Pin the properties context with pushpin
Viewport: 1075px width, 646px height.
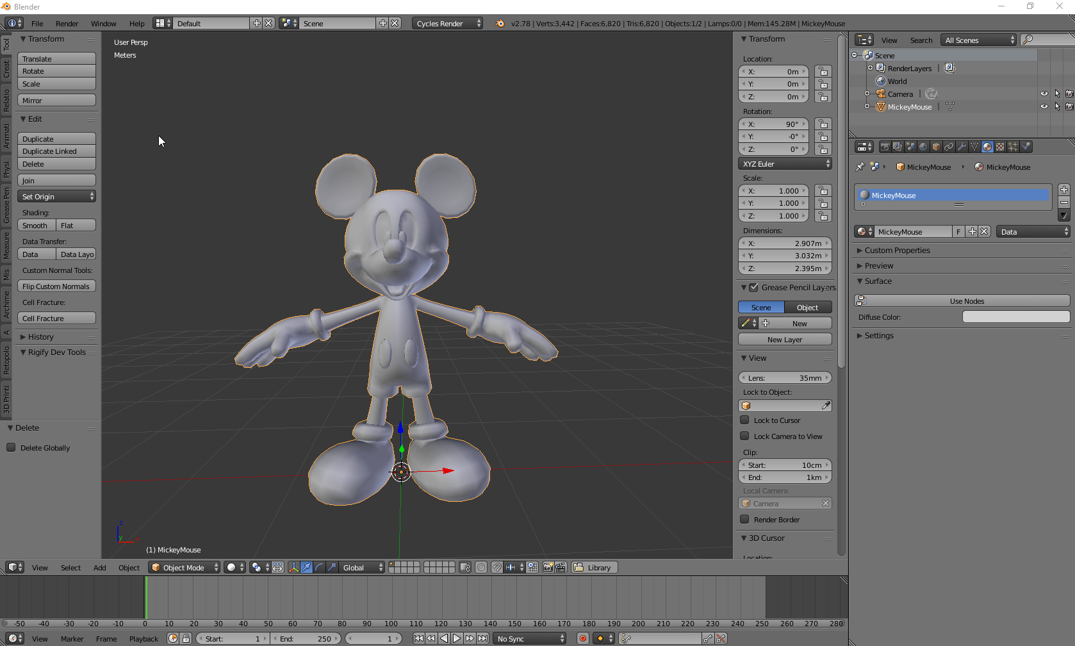(860, 167)
